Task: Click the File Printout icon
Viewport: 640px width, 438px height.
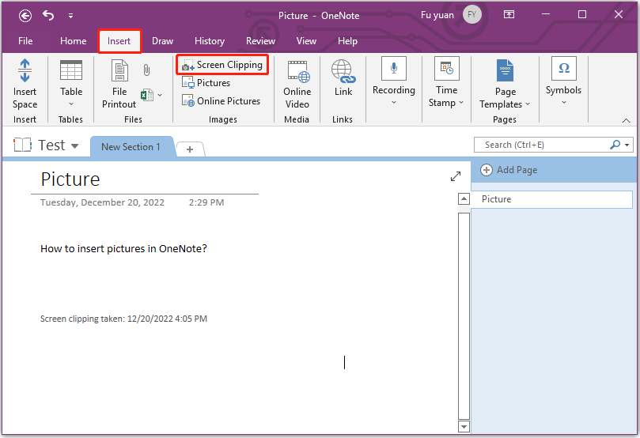Action: tap(119, 70)
